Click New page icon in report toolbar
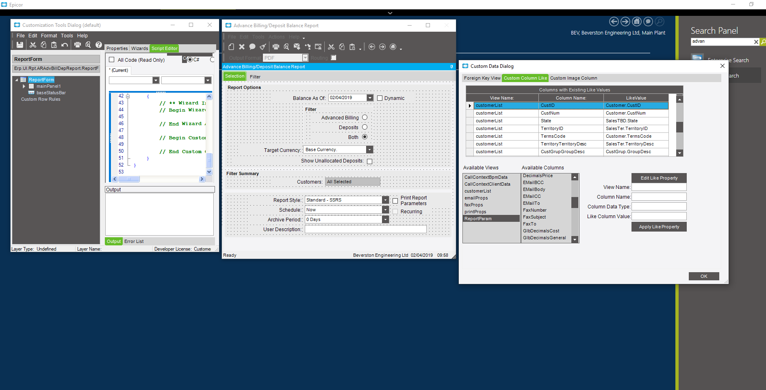Viewport: 766px width, 390px height. [x=231, y=47]
